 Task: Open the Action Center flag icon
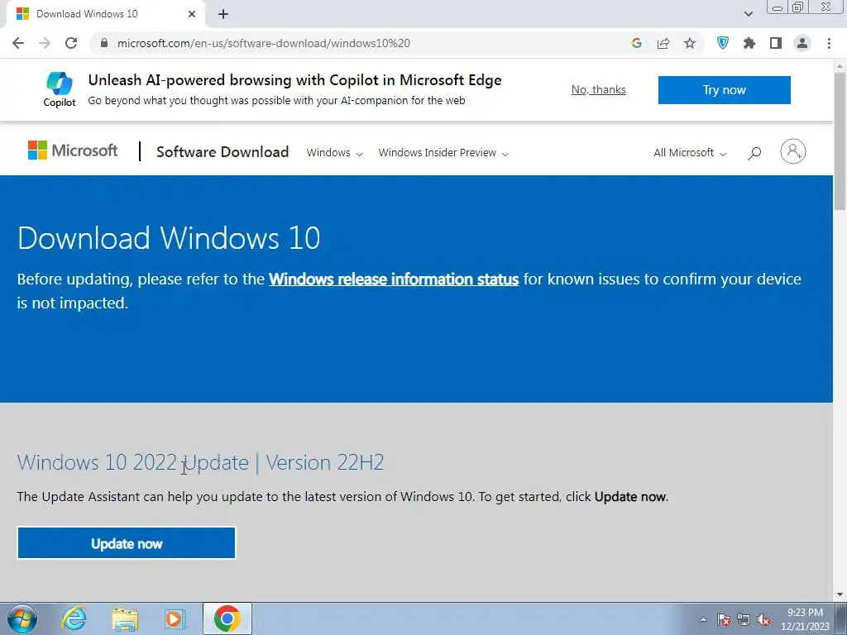tap(724, 619)
